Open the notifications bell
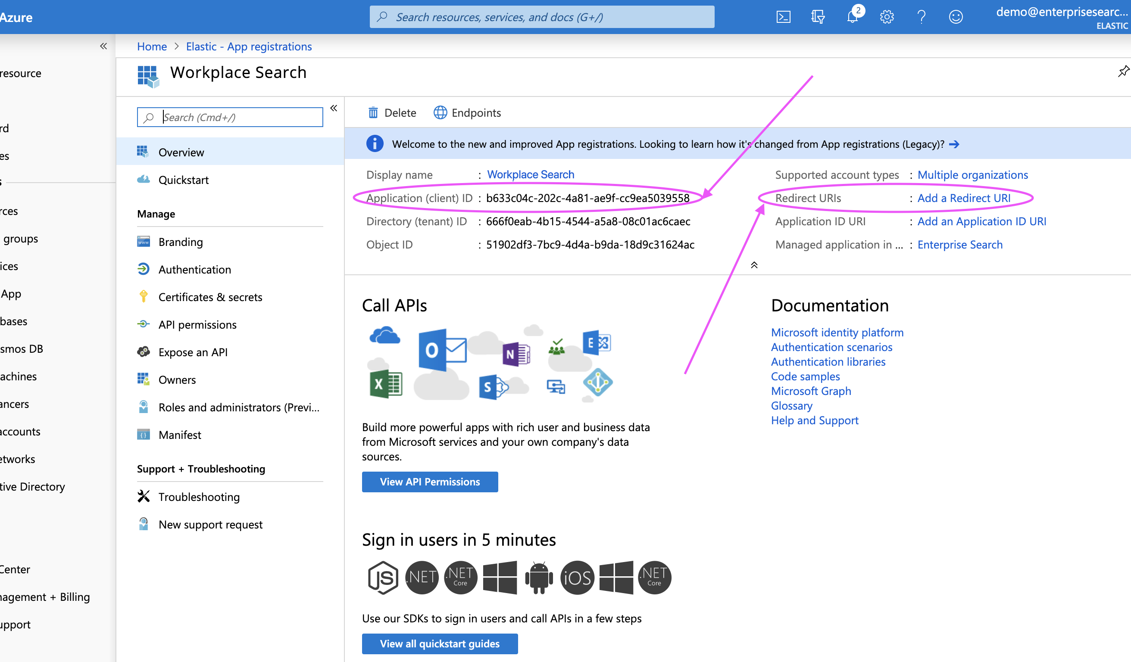This screenshot has width=1131, height=662. click(852, 17)
